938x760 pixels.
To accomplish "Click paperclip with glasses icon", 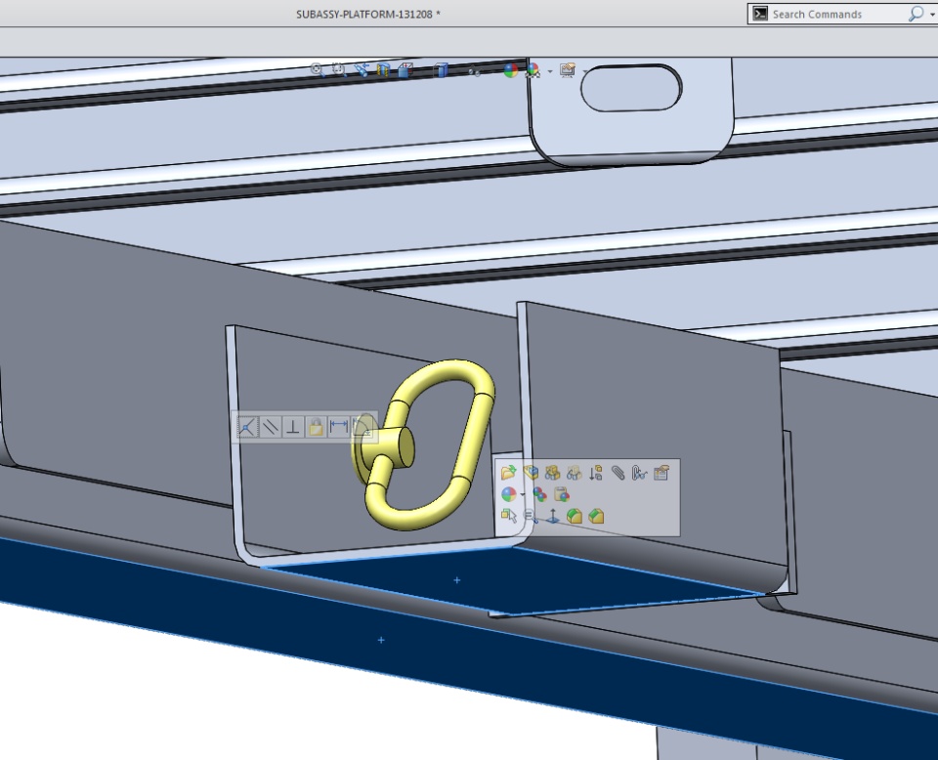I will pos(639,473).
